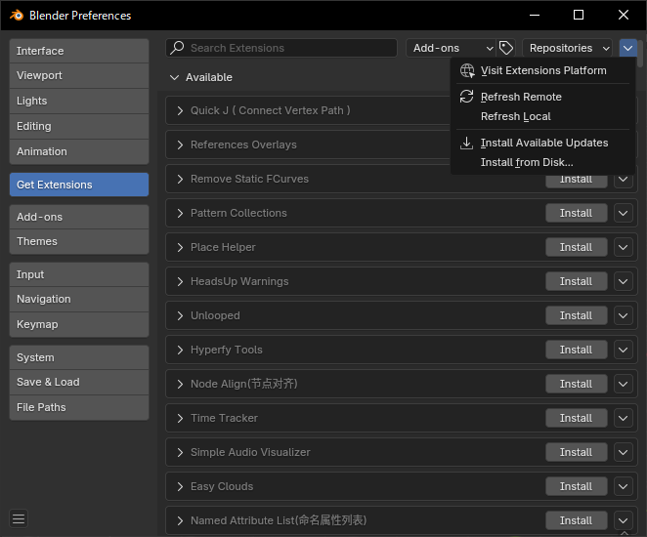647x537 pixels.
Task: Expand the Remove Static FCurves entry
Action: 180,179
